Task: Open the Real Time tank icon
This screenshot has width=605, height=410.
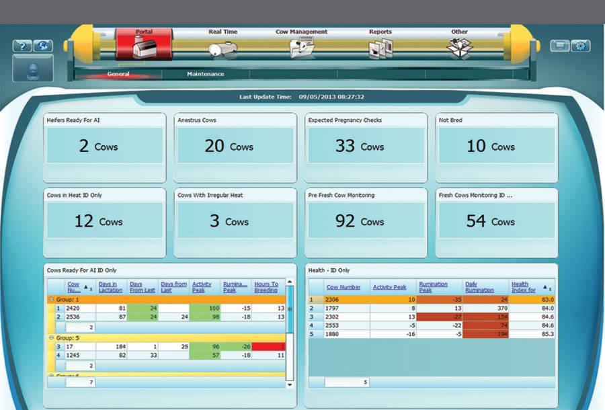Action: (223, 48)
